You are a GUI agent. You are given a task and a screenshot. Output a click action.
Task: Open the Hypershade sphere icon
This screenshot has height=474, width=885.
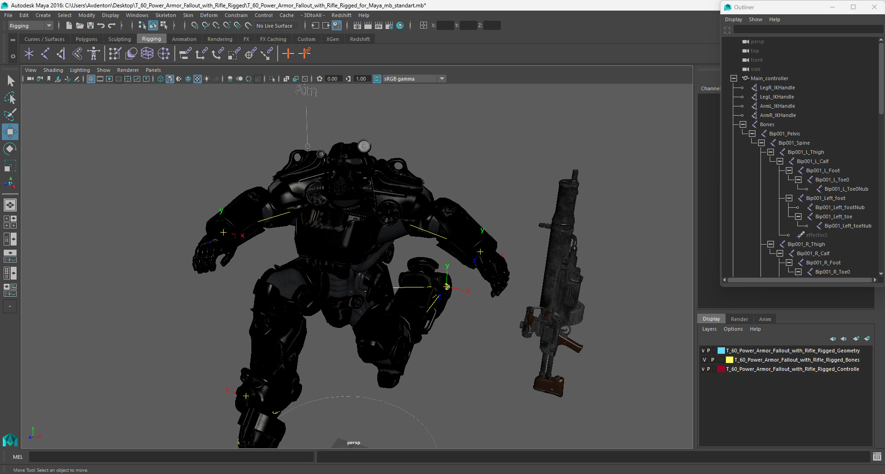[400, 26]
